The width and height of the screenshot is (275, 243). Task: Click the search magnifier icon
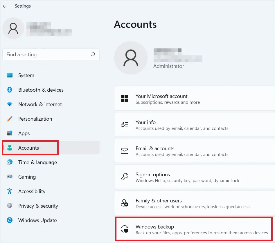[x=93, y=54]
